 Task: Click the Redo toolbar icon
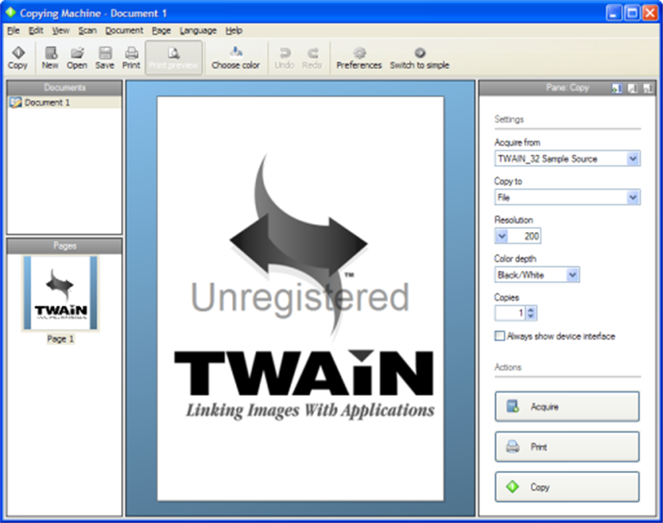312,58
